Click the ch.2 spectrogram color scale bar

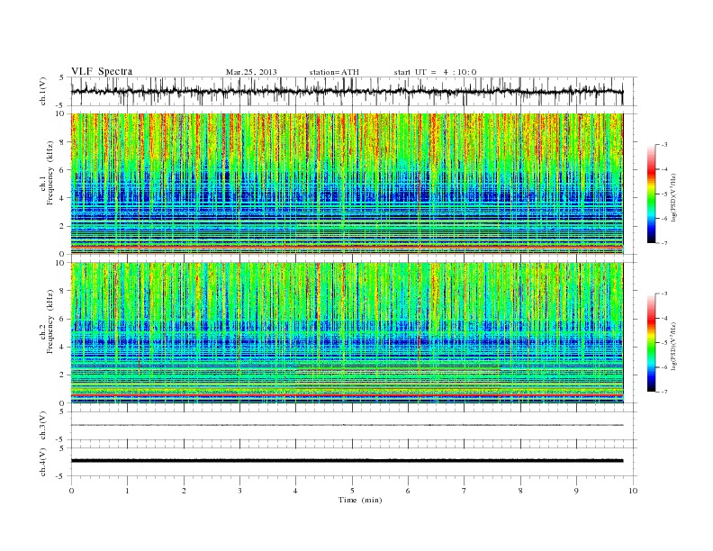tap(651, 343)
